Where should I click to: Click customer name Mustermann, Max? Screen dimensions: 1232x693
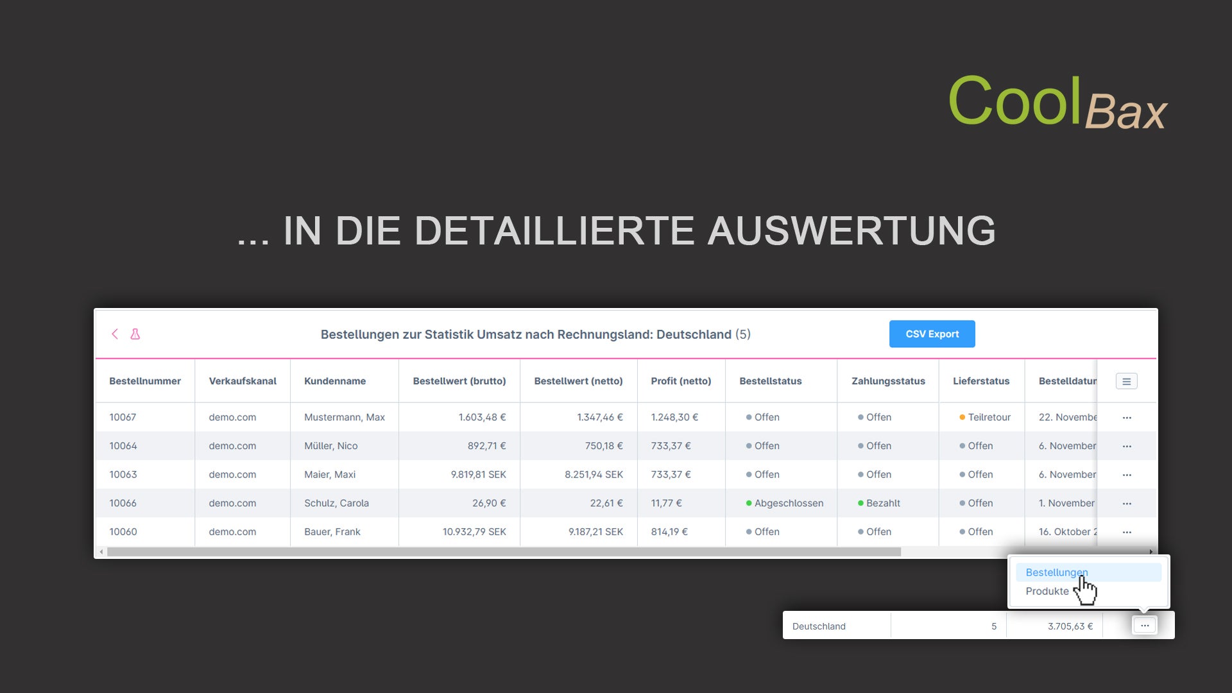pos(345,417)
